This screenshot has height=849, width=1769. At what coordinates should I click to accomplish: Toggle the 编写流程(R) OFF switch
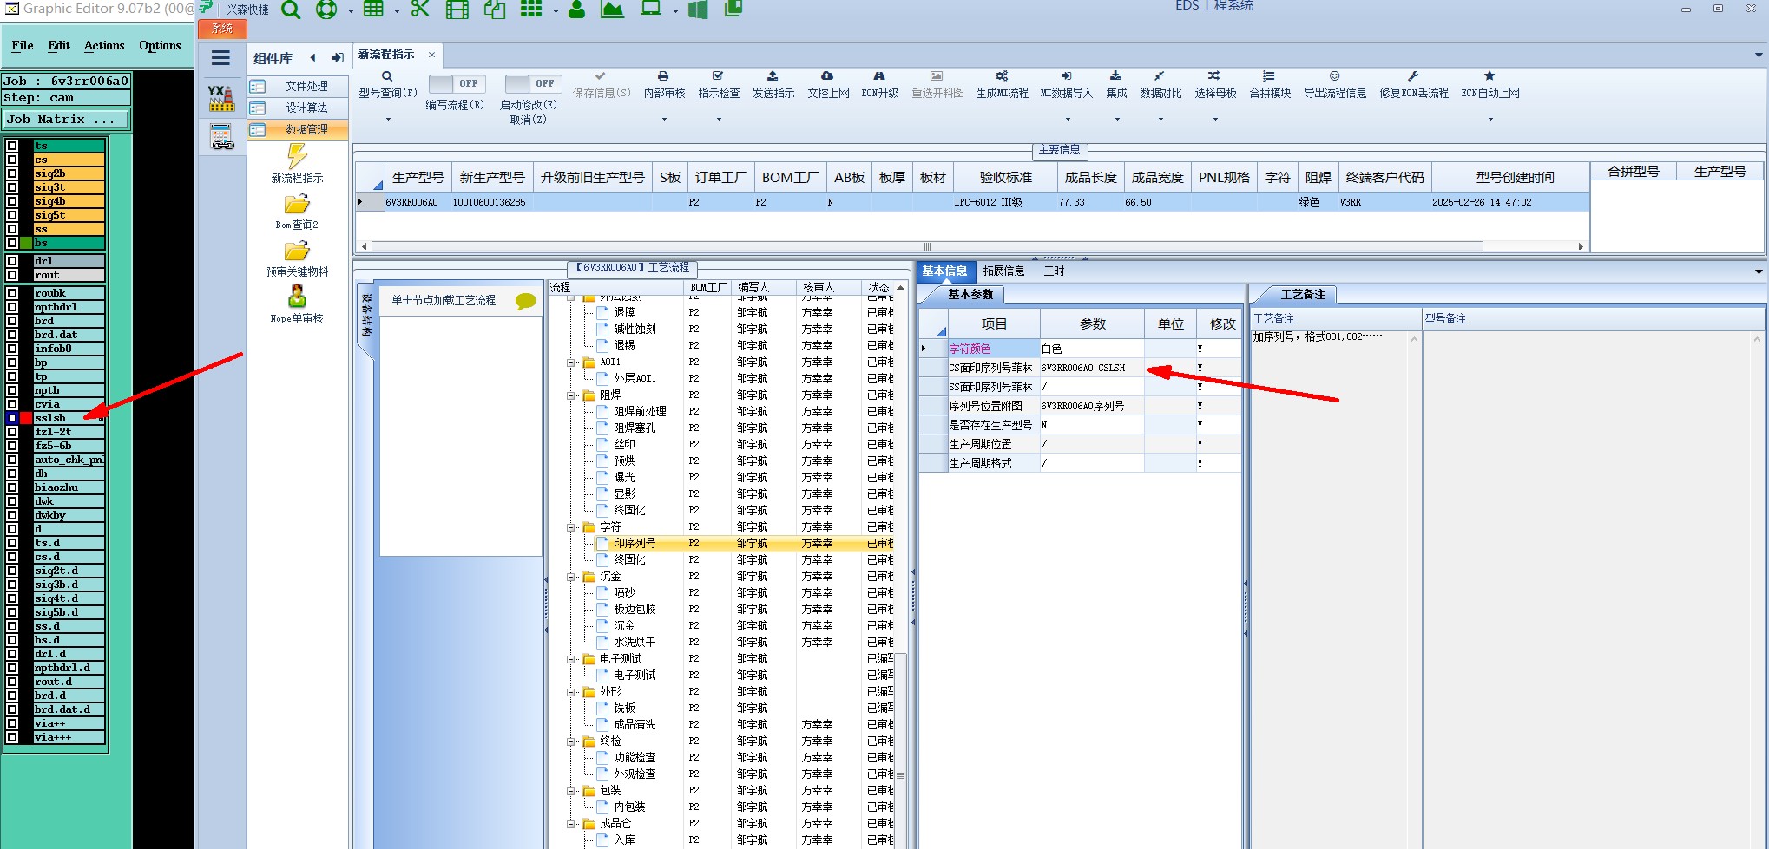coord(457,83)
